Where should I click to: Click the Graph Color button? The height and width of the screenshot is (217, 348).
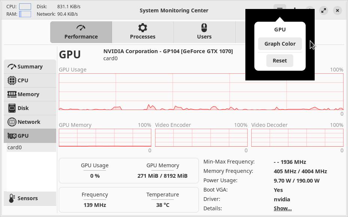(x=280, y=44)
